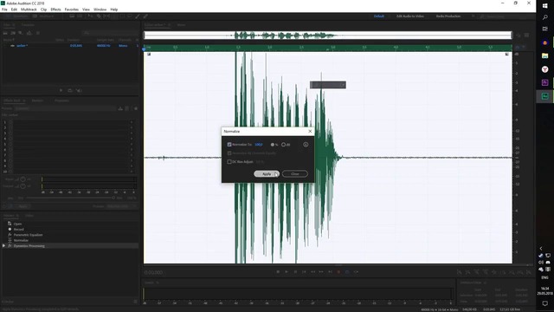Delete the effects rack preset icon
This screenshot has width=554, height=312.
127,108
